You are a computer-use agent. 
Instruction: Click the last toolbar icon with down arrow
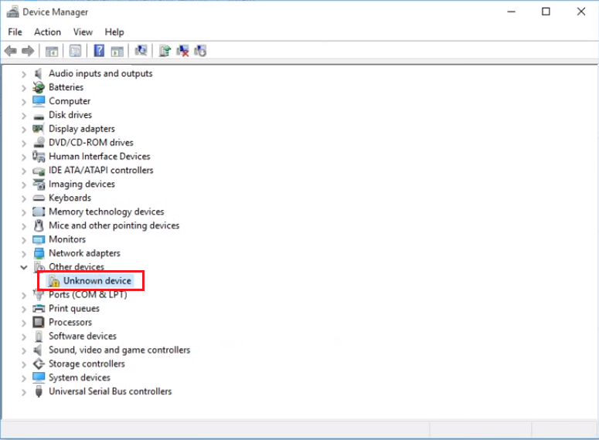click(200, 50)
